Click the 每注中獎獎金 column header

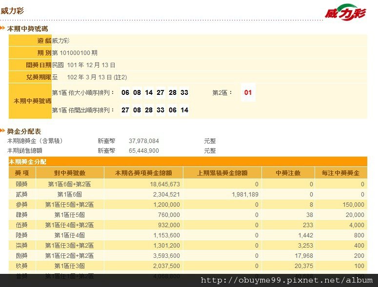tap(340, 173)
